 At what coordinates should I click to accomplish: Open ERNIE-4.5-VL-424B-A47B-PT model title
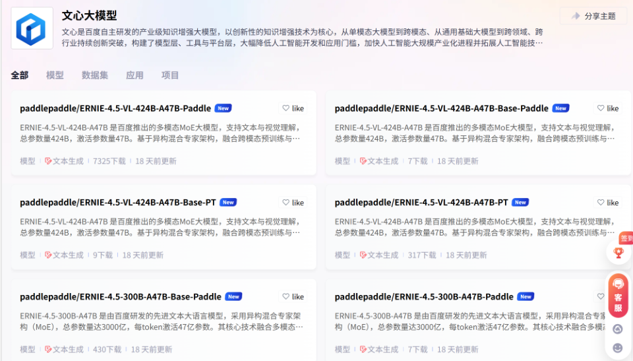[x=421, y=203]
